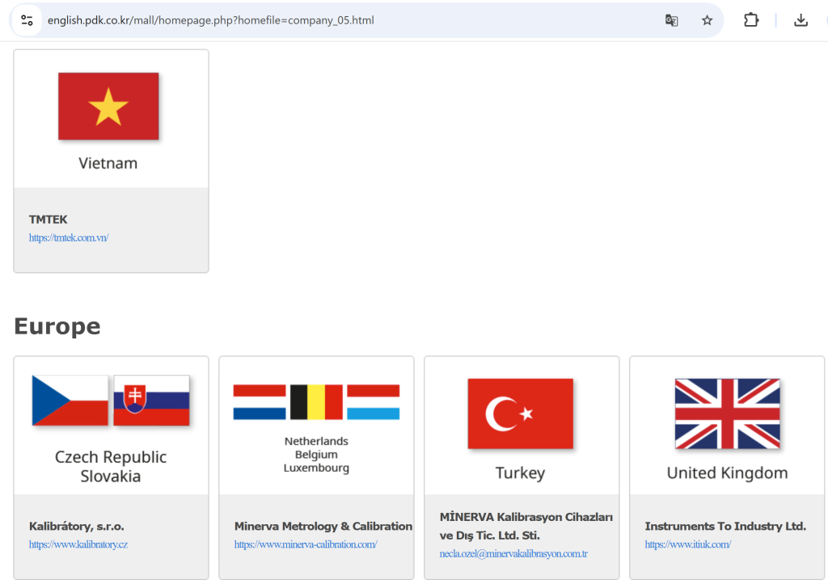The image size is (828, 584).
Task: Click the TMTEK company name
Action: point(48,220)
